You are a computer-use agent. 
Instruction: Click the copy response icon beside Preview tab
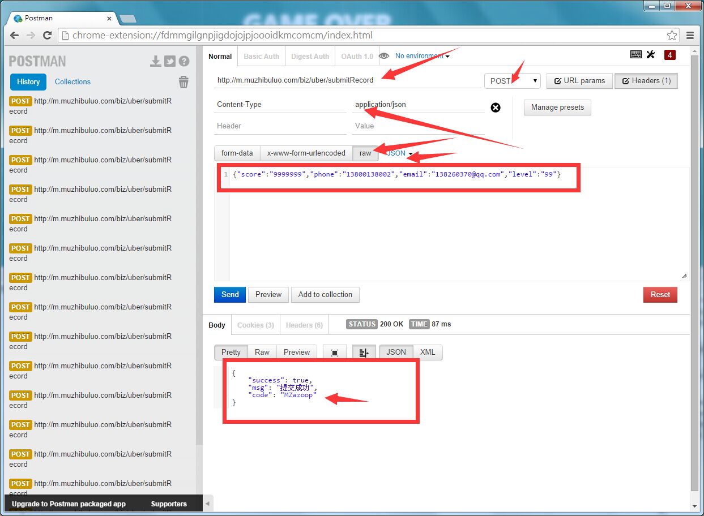(335, 352)
